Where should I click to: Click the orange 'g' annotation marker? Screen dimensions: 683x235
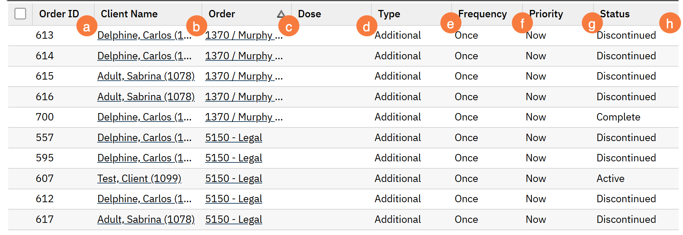pos(592,24)
